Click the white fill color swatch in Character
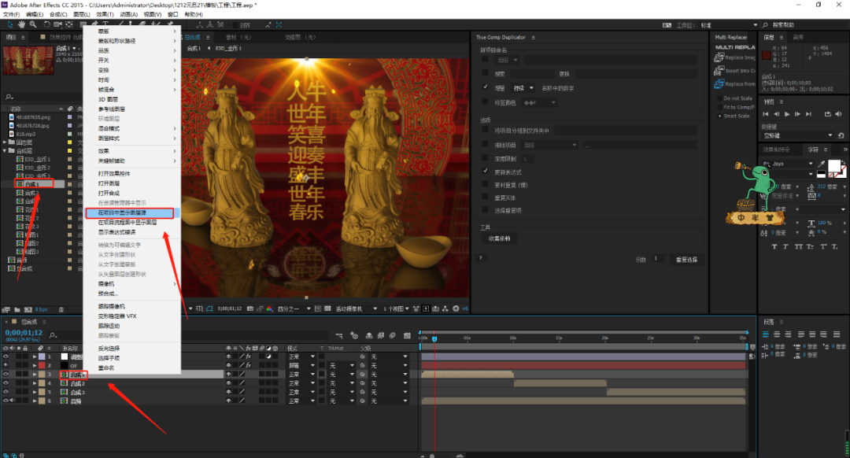850x458 pixels. 833,165
